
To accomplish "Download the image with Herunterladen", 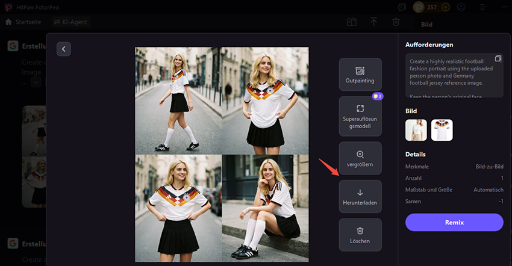I will coord(360,196).
